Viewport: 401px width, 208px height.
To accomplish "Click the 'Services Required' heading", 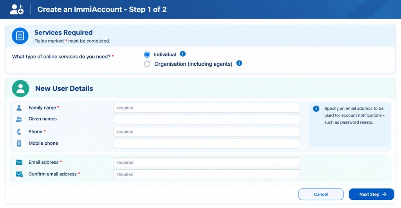I will click(x=63, y=32).
